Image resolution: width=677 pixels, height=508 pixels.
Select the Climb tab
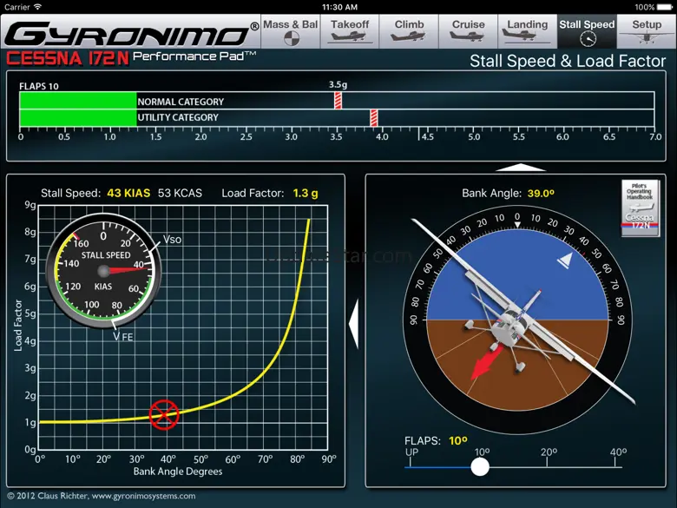click(409, 32)
